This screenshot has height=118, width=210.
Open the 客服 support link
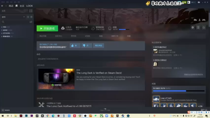pyautogui.click(x=129, y=36)
